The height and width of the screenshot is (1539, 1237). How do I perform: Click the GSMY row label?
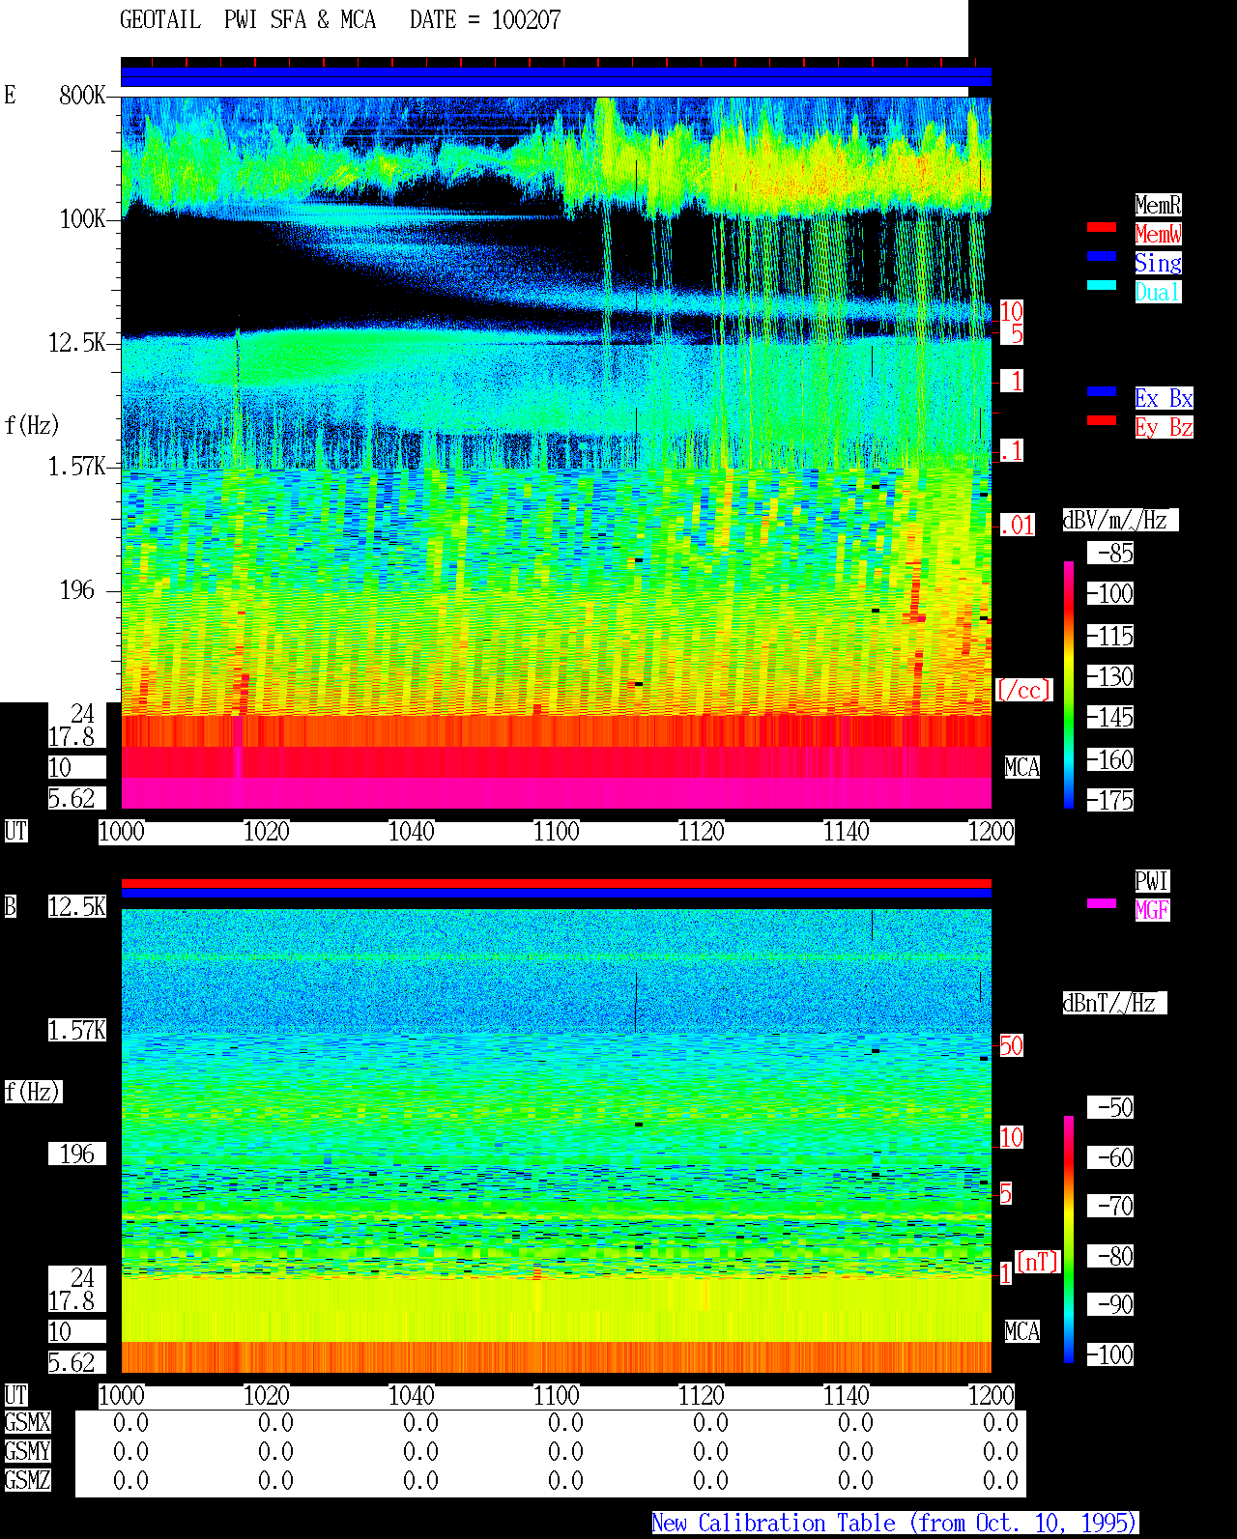[x=27, y=1451]
